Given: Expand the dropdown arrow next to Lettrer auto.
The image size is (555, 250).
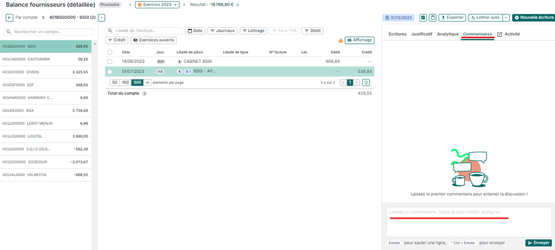Looking at the screenshot, I should click(506, 18).
